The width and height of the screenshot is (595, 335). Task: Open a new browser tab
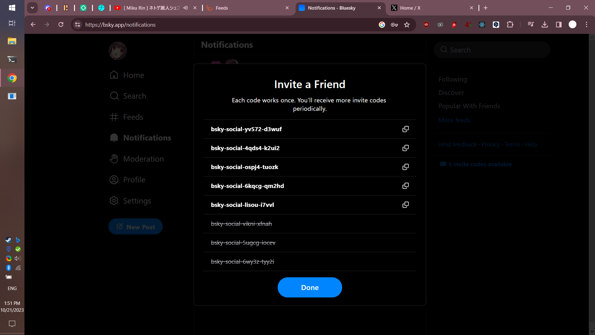pyautogui.click(x=486, y=8)
